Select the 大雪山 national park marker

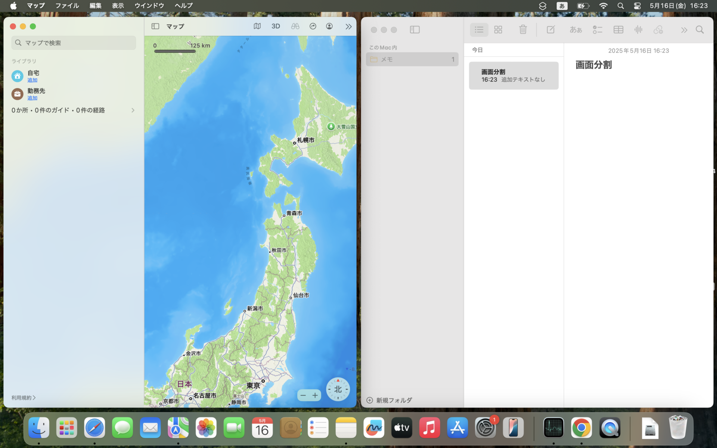[331, 127]
